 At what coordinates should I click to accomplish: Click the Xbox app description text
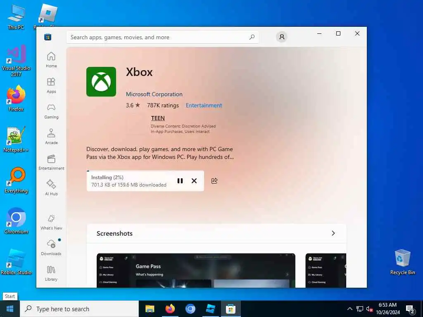(x=160, y=153)
